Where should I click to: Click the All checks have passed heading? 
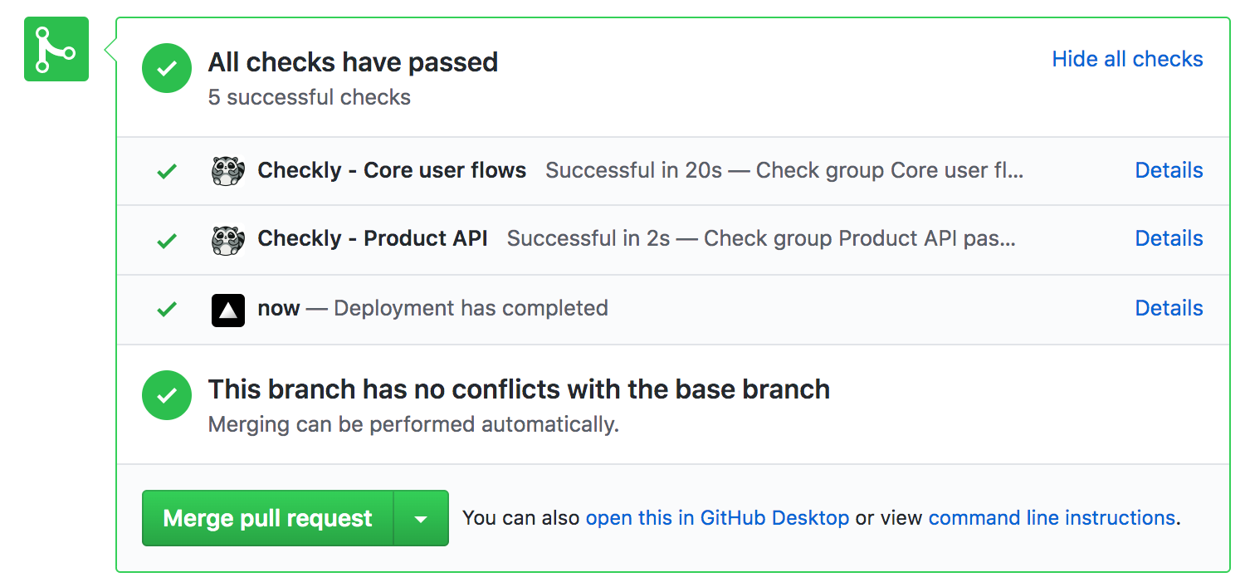pos(353,62)
